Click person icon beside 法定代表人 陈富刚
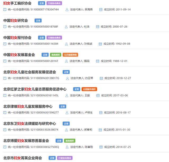 [67, 147]
